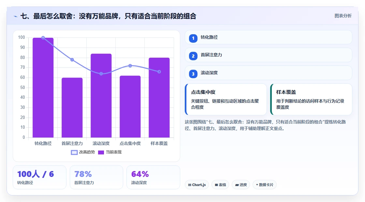This screenshot has width=365, height=202.
Task: Click the trend line point at 100 for 转化路径
Action: [43, 38]
